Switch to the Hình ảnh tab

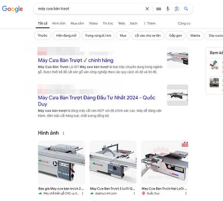click(59, 24)
